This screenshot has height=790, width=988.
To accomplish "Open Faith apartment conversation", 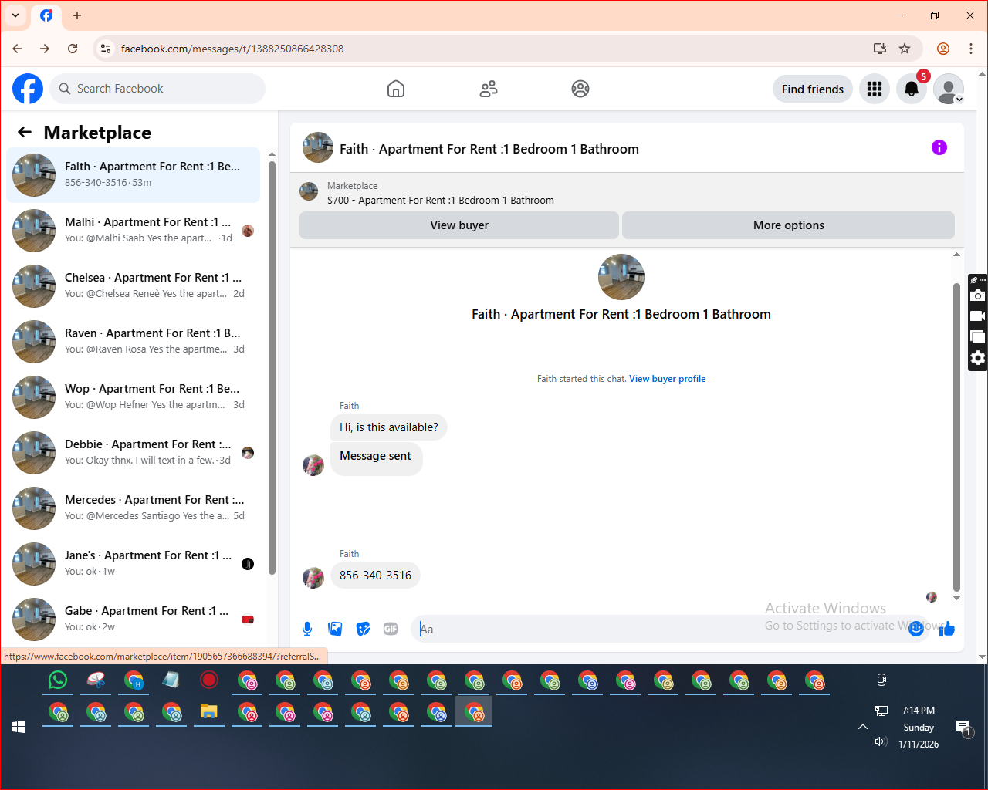I will click(134, 175).
